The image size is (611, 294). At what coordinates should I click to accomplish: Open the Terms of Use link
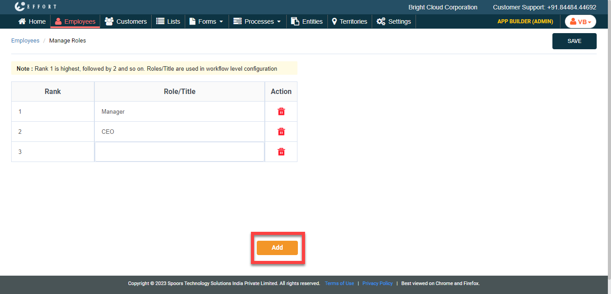coord(339,283)
